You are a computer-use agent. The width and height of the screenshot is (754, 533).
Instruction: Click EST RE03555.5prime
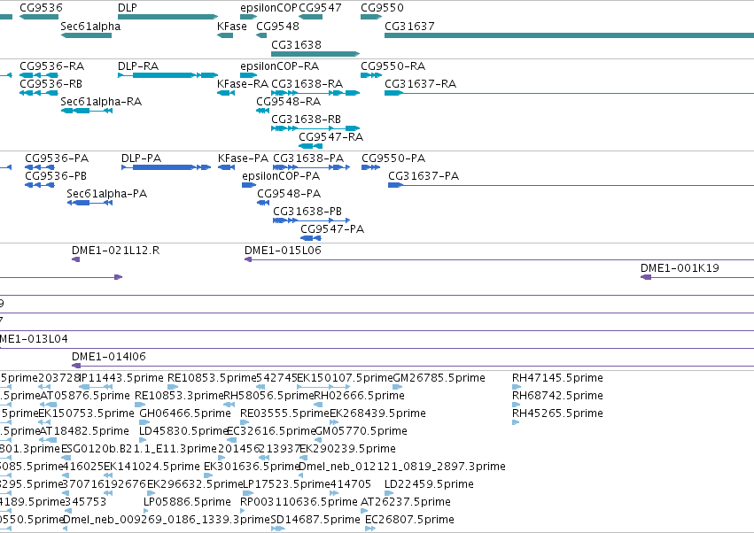(284, 413)
